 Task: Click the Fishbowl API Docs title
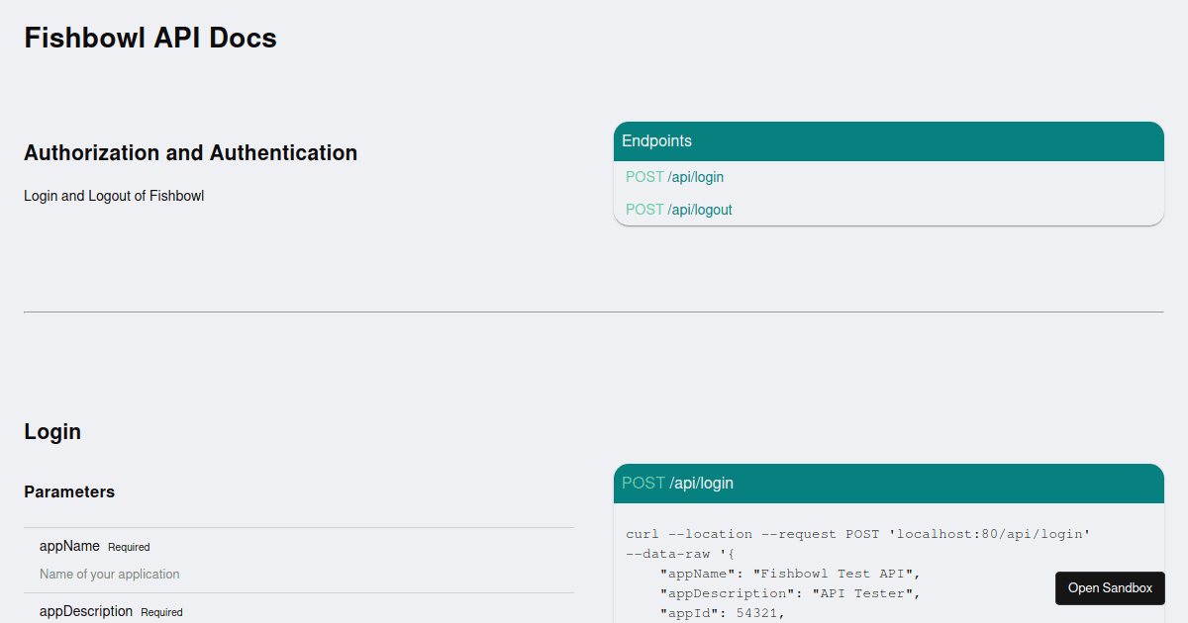149,38
